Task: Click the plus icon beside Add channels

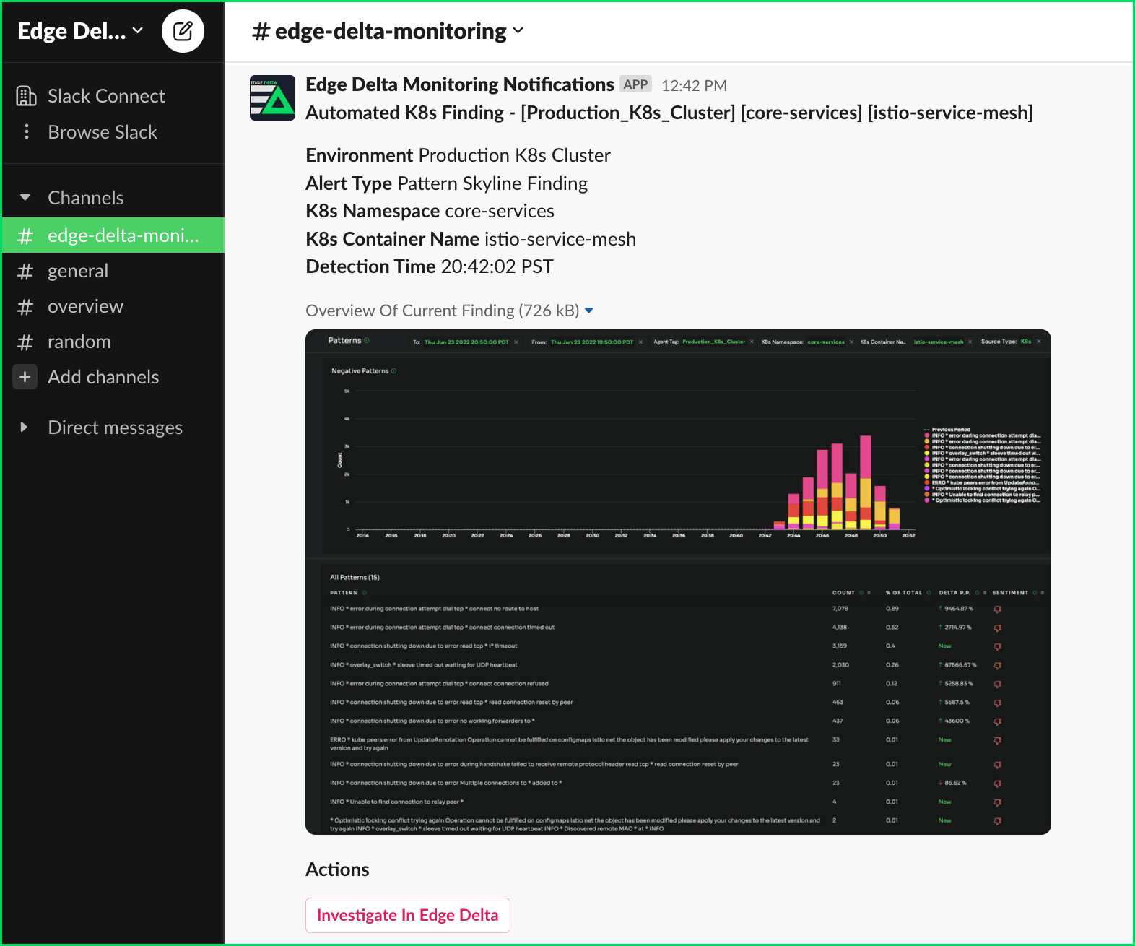Action: click(25, 376)
